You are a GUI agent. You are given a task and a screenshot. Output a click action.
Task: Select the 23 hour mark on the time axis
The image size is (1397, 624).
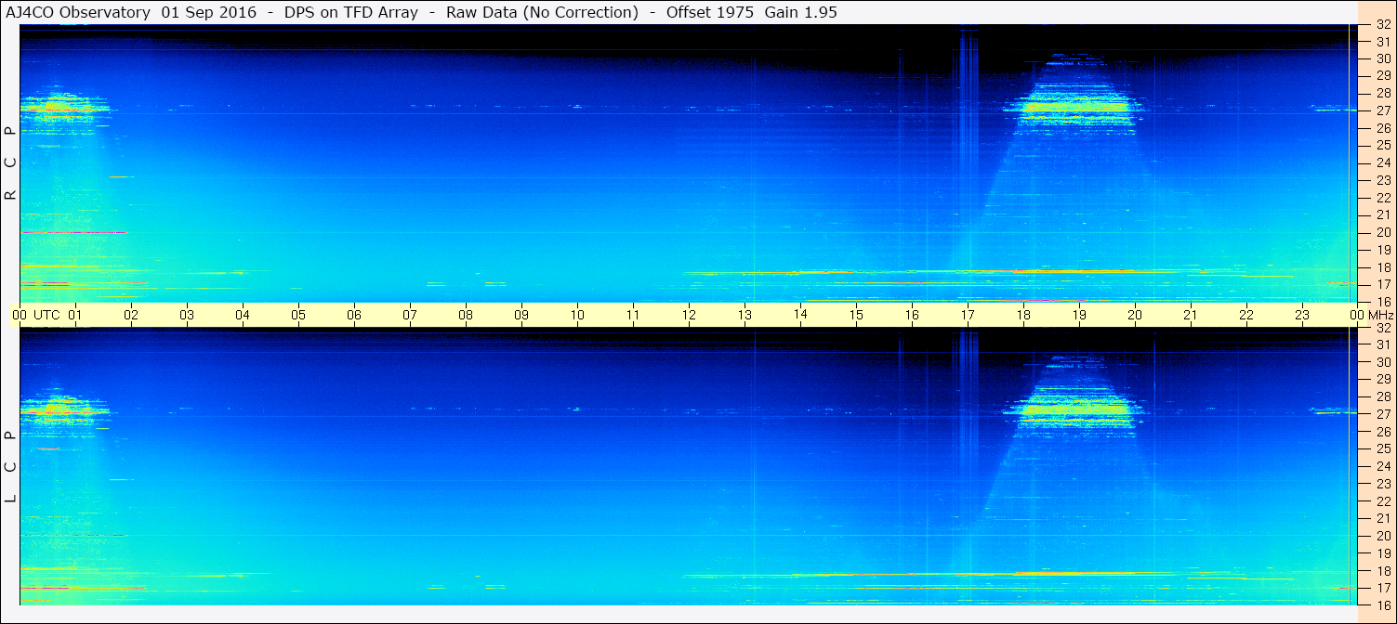pyautogui.click(x=1302, y=315)
